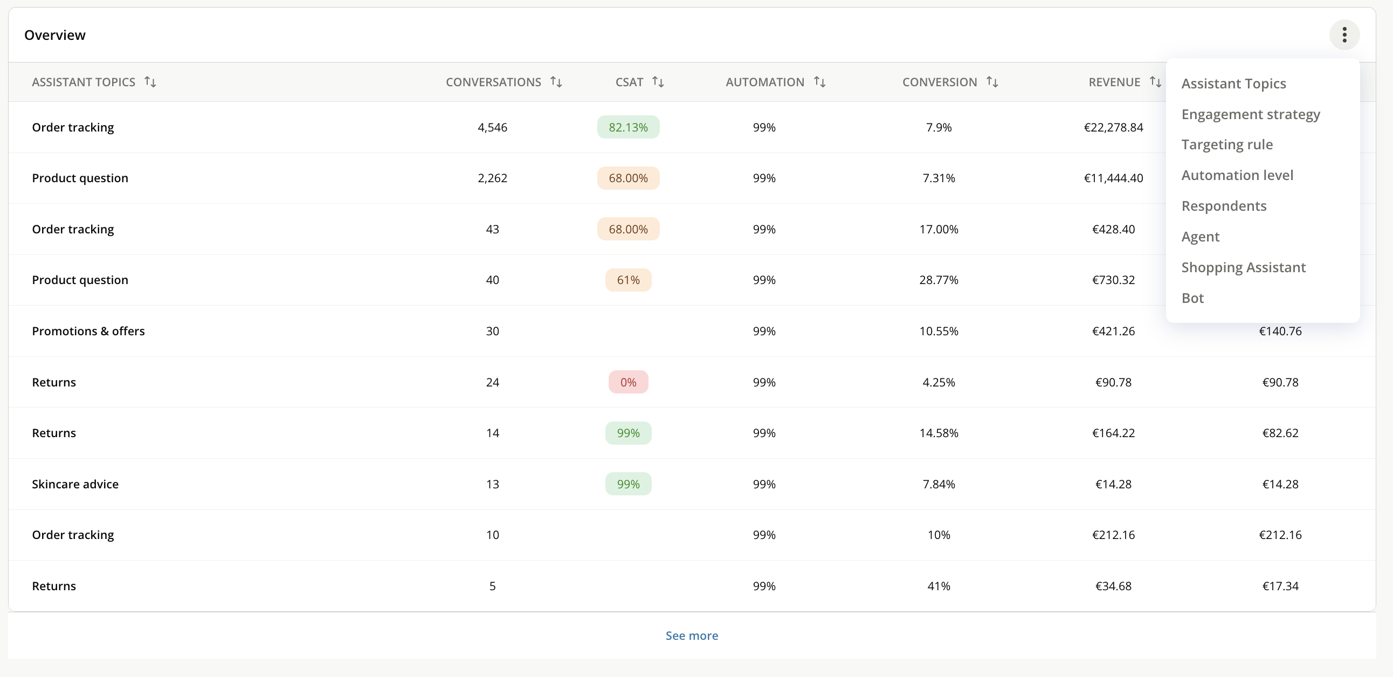This screenshot has width=1393, height=677.
Task: Click the 0% CSAT red badge
Action: [628, 382]
